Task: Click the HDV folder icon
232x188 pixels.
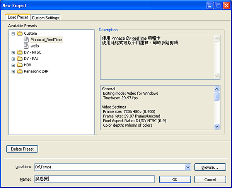Action: click(x=20, y=65)
